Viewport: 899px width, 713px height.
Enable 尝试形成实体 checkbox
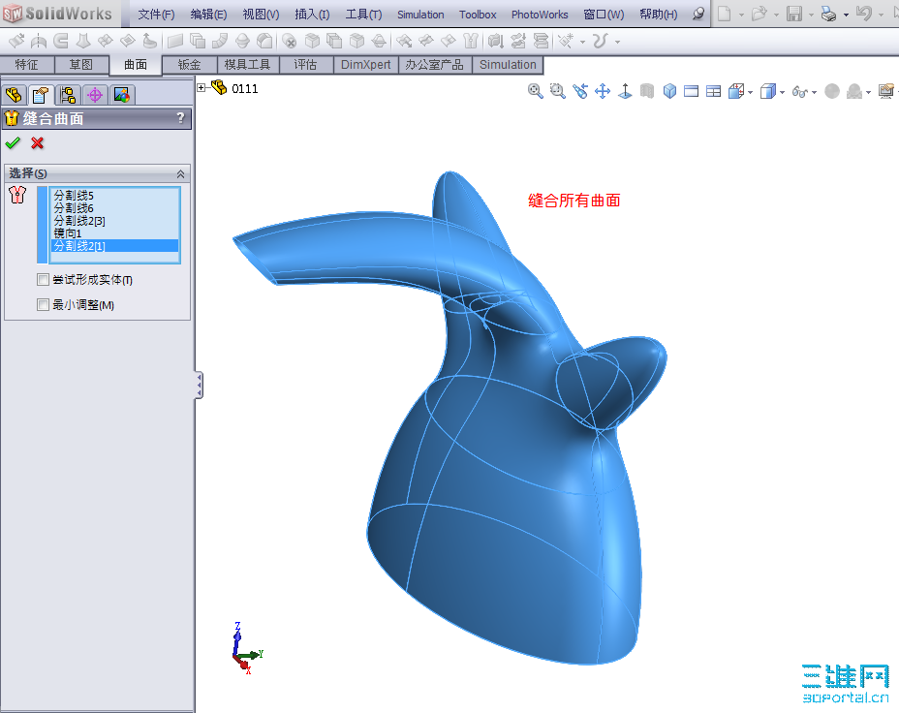click(43, 280)
